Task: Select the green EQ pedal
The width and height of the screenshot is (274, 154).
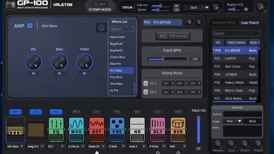Action: click(56, 130)
